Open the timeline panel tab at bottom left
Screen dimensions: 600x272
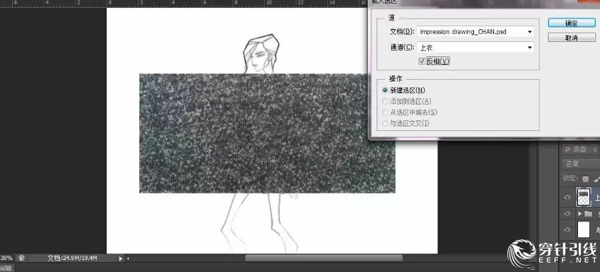(x=6, y=268)
